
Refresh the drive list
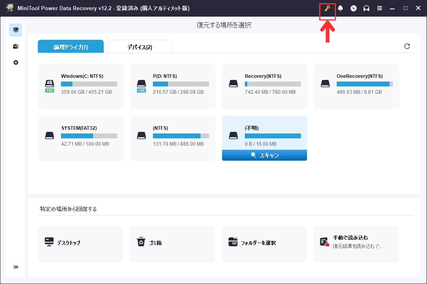coord(407,46)
